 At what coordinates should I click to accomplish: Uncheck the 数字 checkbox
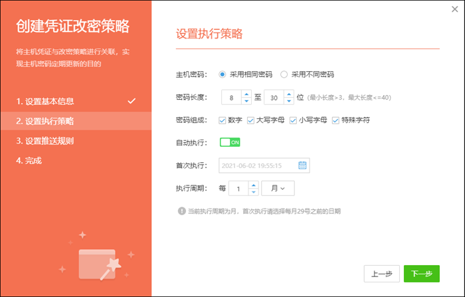(223, 120)
